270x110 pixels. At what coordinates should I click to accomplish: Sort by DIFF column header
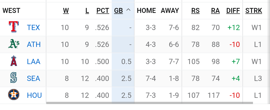(x=233, y=11)
